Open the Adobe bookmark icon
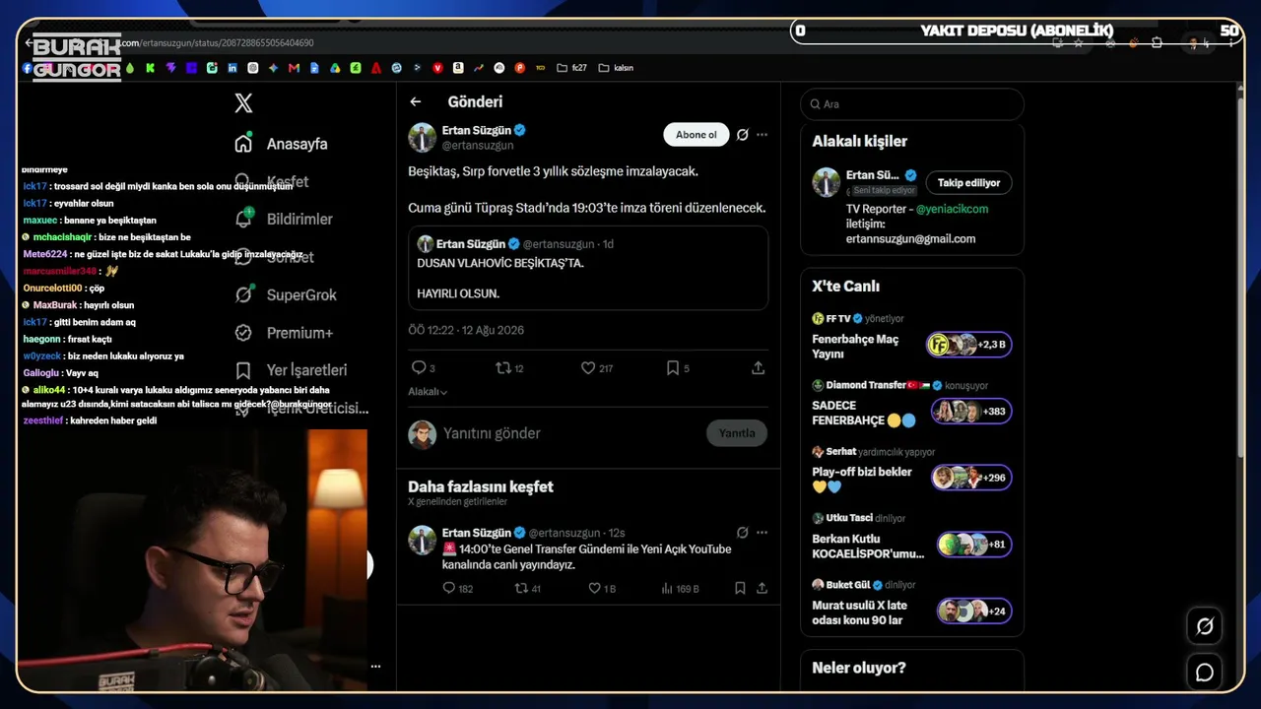This screenshot has height=709, width=1261. 376,68
